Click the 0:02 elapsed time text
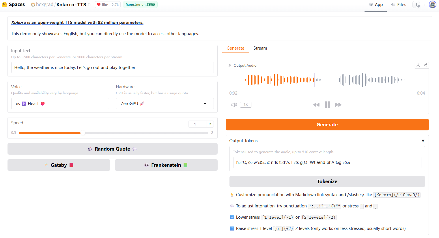The height and width of the screenshot is (238, 439). coord(233,93)
